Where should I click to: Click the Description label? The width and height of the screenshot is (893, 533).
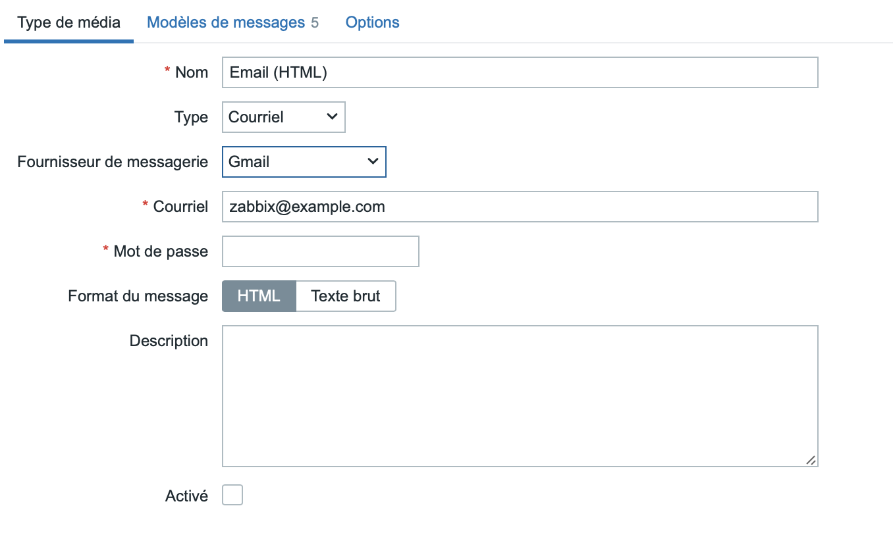point(169,341)
